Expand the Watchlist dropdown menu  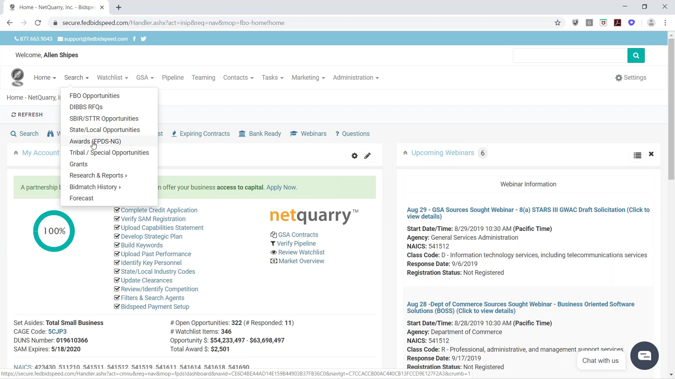(112, 77)
